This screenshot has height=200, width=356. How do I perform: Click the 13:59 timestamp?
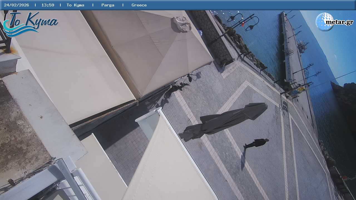48,5
